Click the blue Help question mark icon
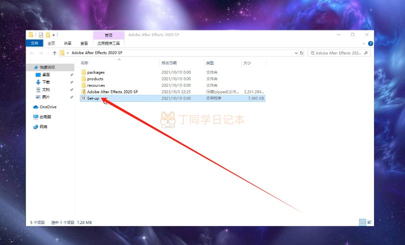This screenshot has width=405, height=245. pos(371,43)
